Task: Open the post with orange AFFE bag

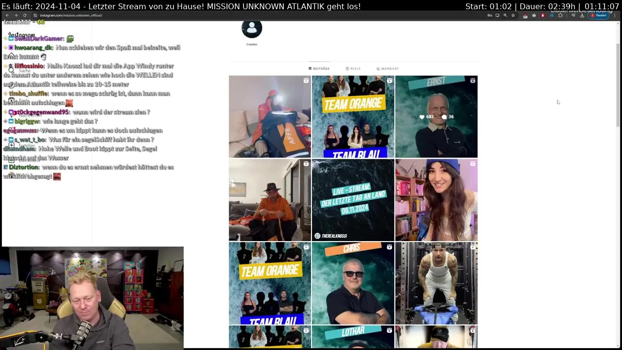Action: [270, 117]
